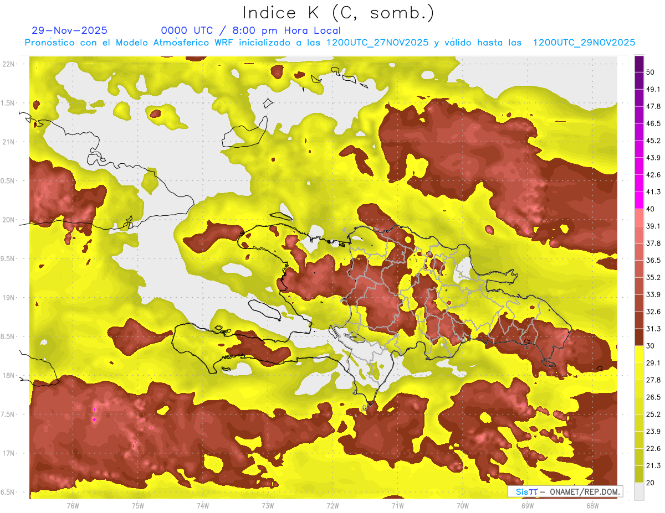Image resolution: width=665 pixels, height=513 pixels.
Task: Click the colorbar value "49.1"
Action: tap(653, 89)
